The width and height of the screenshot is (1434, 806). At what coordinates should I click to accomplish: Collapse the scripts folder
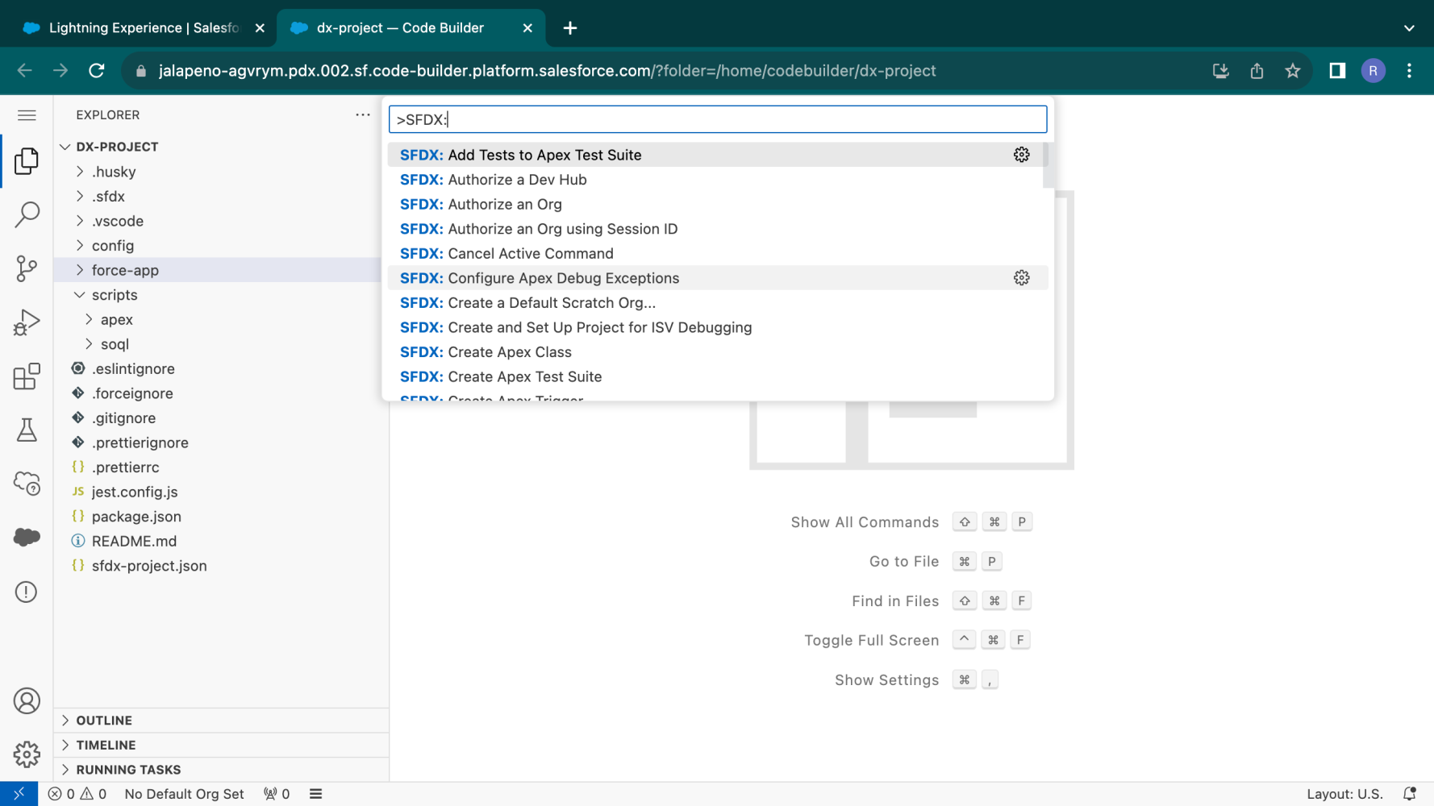pyautogui.click(x=79, y=295)
